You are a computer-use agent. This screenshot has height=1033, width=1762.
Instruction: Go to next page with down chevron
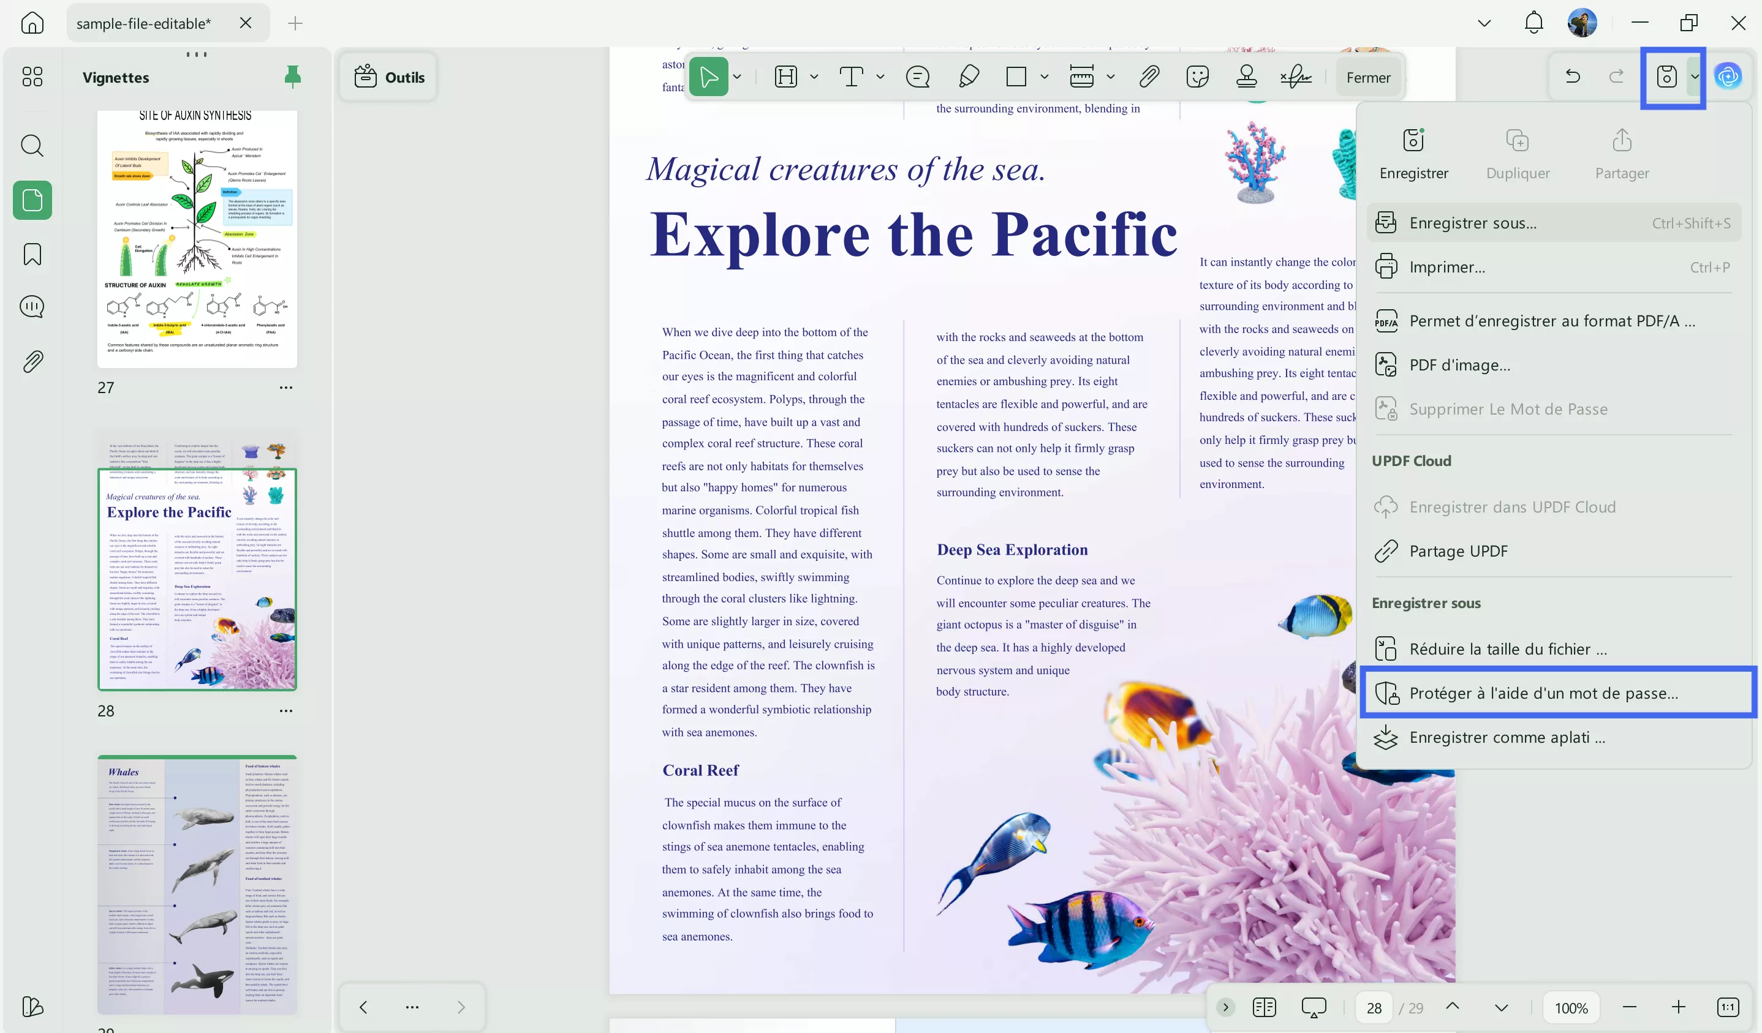click(x=1501, y=1007)
